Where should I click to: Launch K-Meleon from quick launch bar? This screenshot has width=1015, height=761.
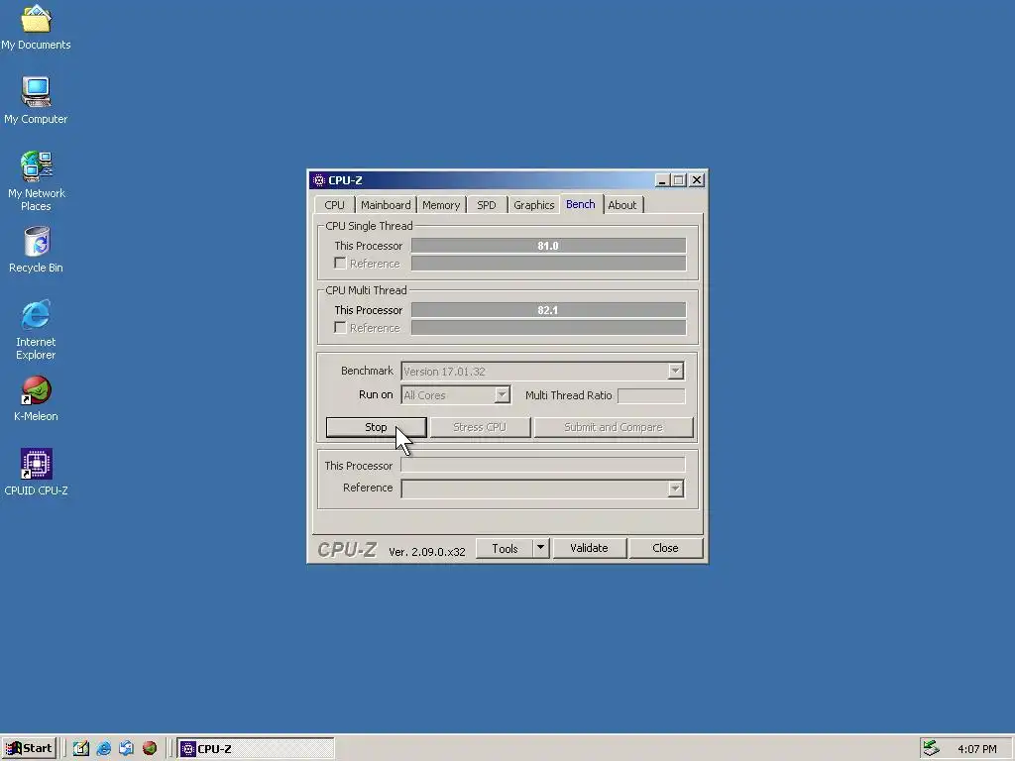[150, 749]
